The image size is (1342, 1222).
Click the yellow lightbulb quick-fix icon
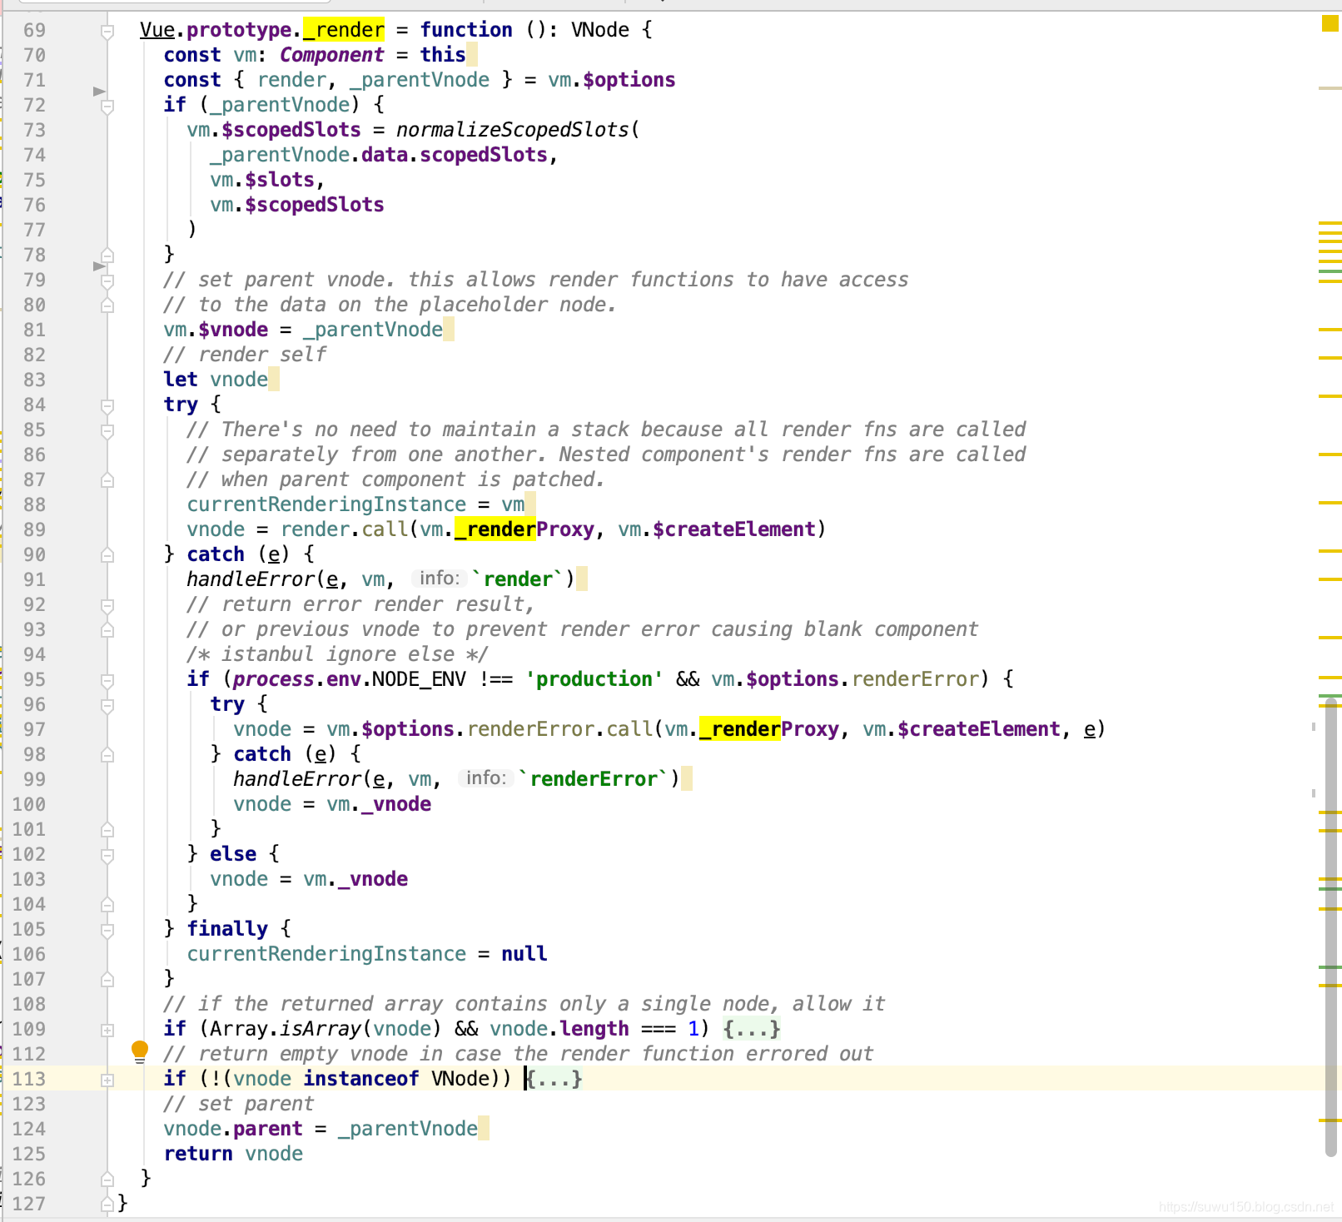(x=140, y=1051)
